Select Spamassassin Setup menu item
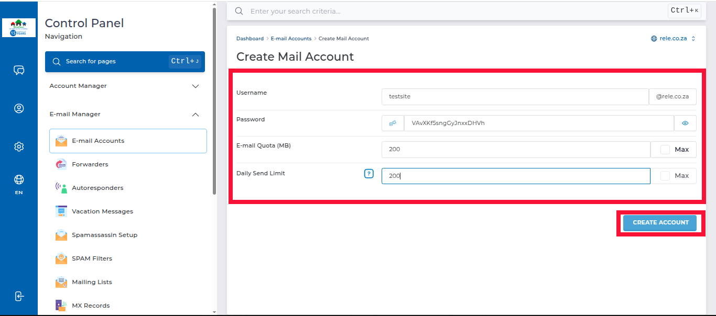Image resolution: width=716 pixels, height=316 pixels. 104,235
